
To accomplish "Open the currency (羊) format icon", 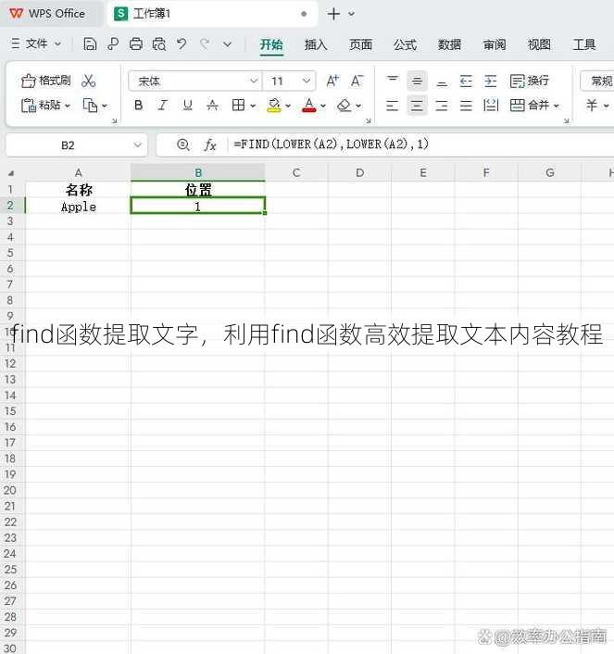I will tap(592, 105).
